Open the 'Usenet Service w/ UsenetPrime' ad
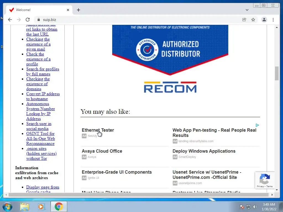Viewport: 283px width, 212px height. coord(207,175)
